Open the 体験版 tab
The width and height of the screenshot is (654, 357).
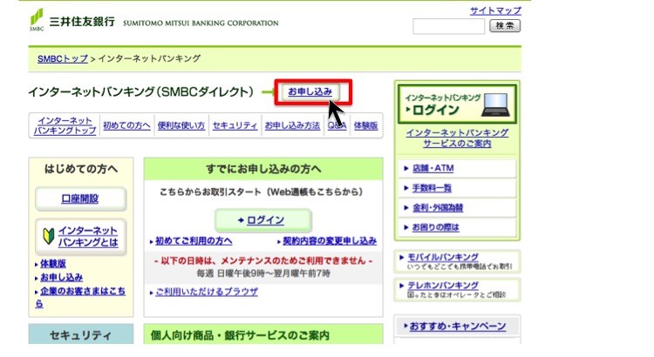pyautogui.click(x=365, y=125)
